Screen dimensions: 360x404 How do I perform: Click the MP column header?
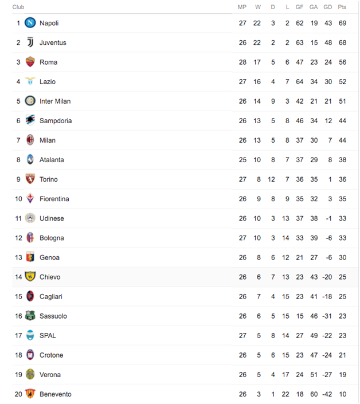(x=242, y=7)
